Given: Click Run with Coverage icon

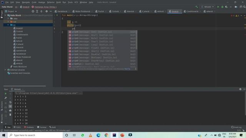Looking at the screenshot, I should click(x=226, y=7).
